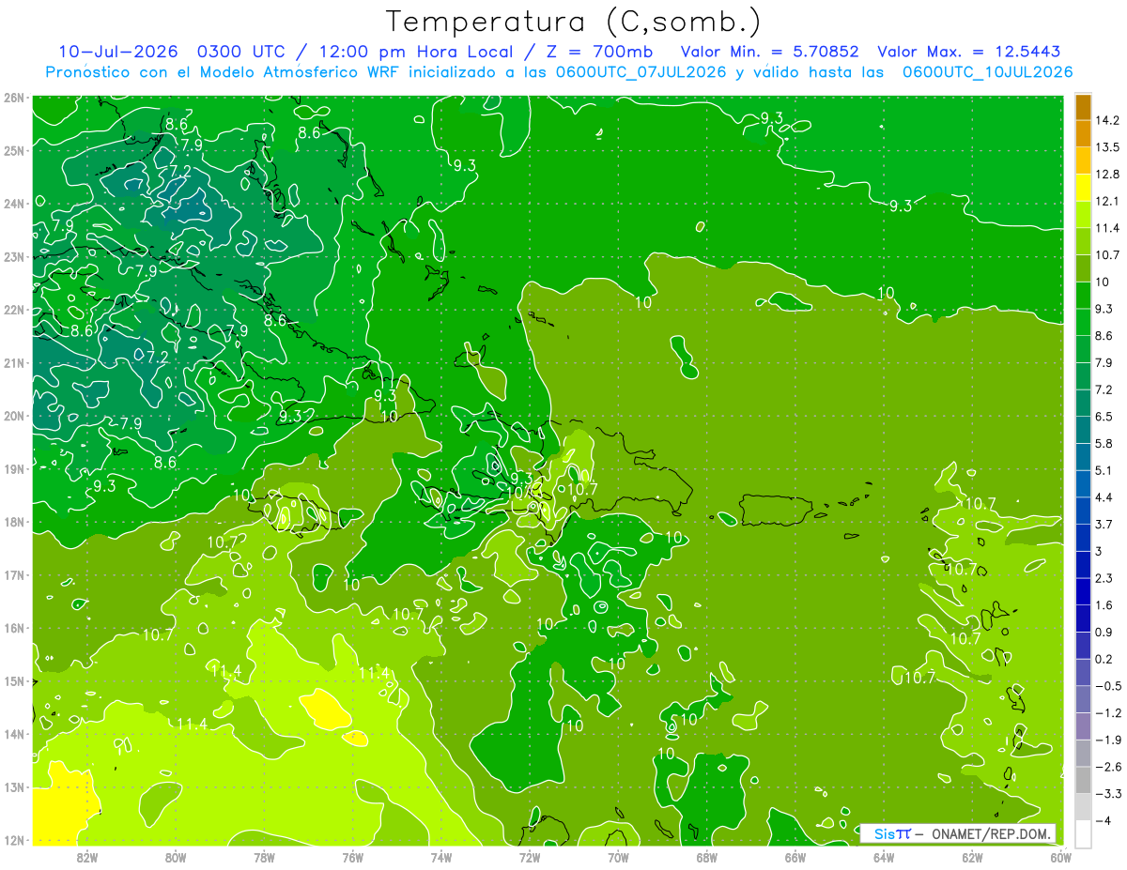Click the "78W" longitude axis label
The width and height of the screenshot is (1127, 870).
click(264, 857)
